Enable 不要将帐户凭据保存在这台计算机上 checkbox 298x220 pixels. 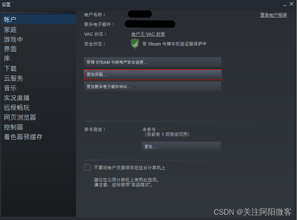[87, 167]
